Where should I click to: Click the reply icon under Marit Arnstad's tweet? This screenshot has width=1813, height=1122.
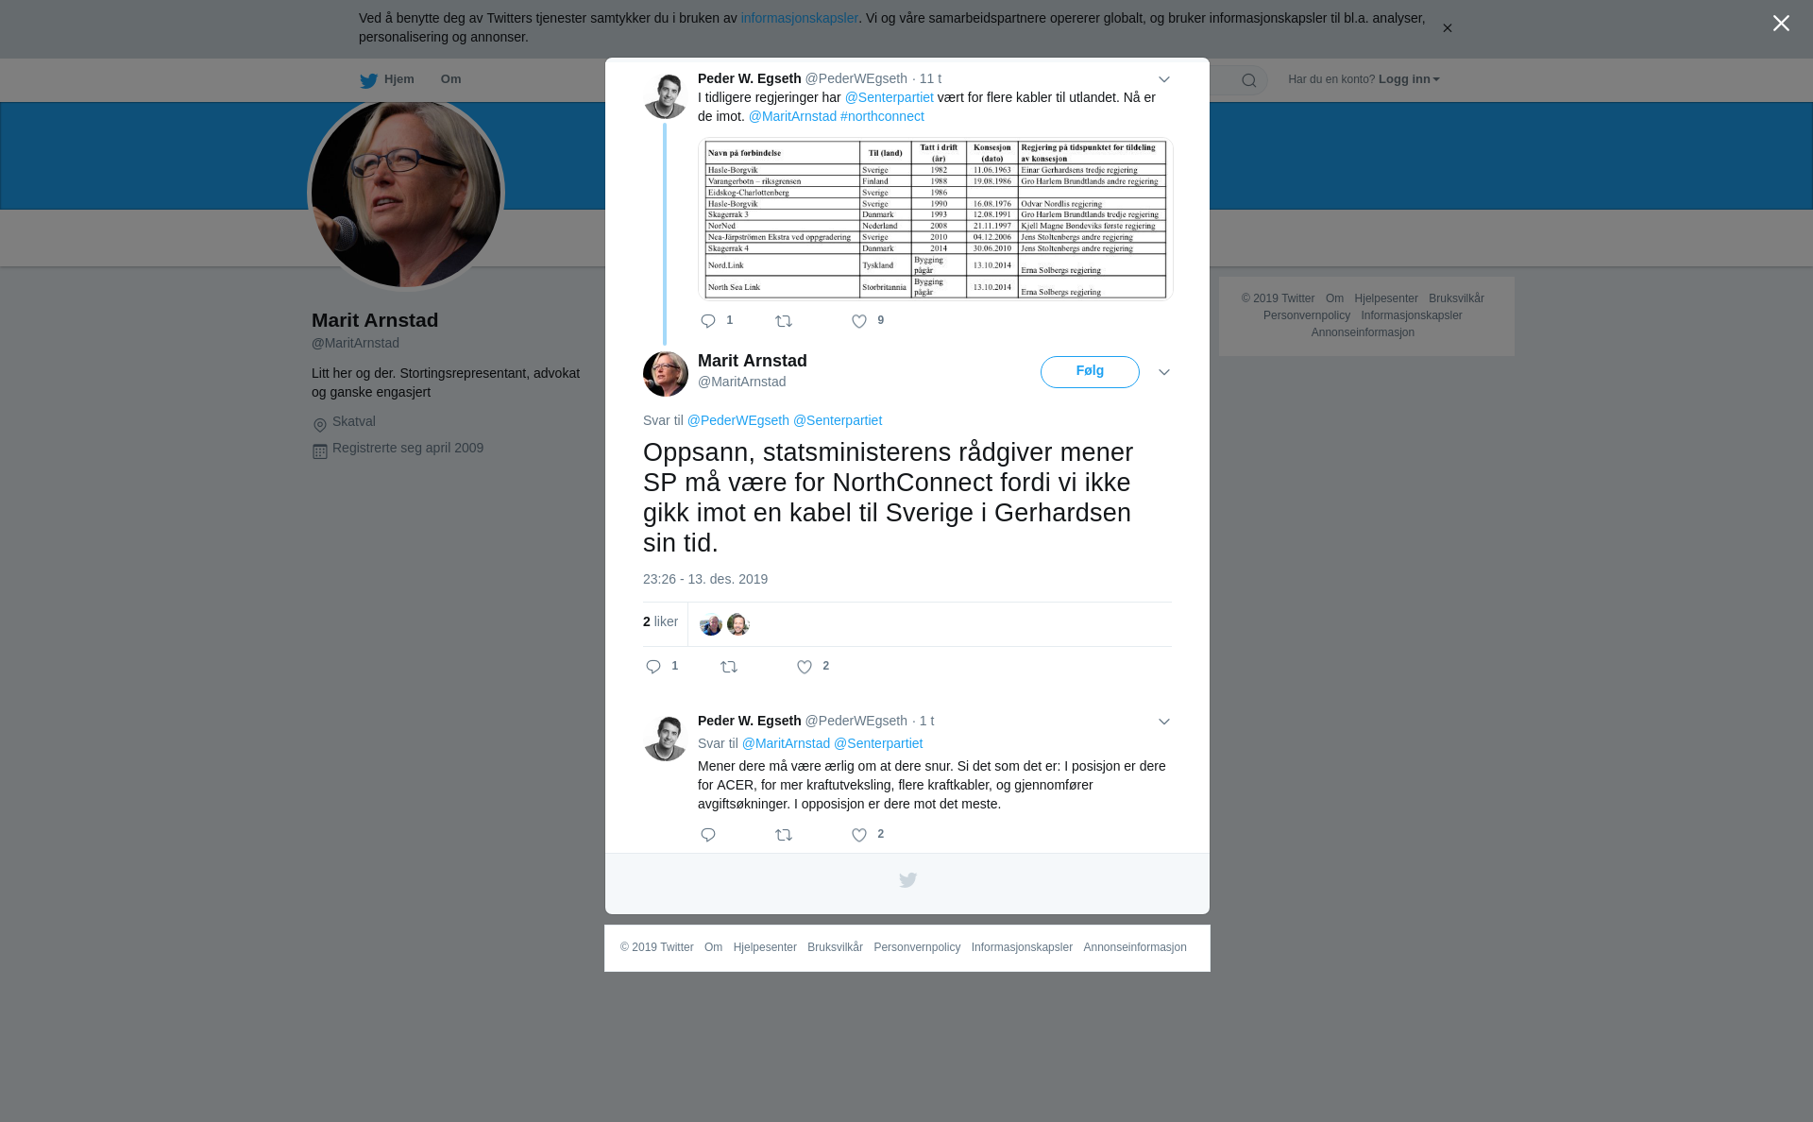(653, 667)
